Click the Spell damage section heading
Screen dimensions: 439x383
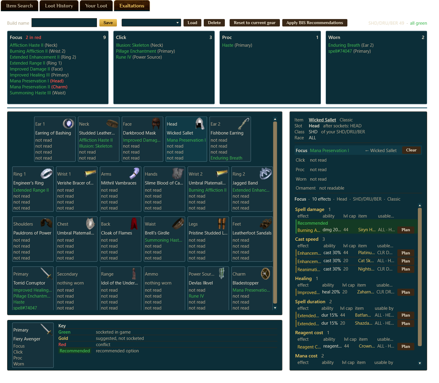coord(310,210)
